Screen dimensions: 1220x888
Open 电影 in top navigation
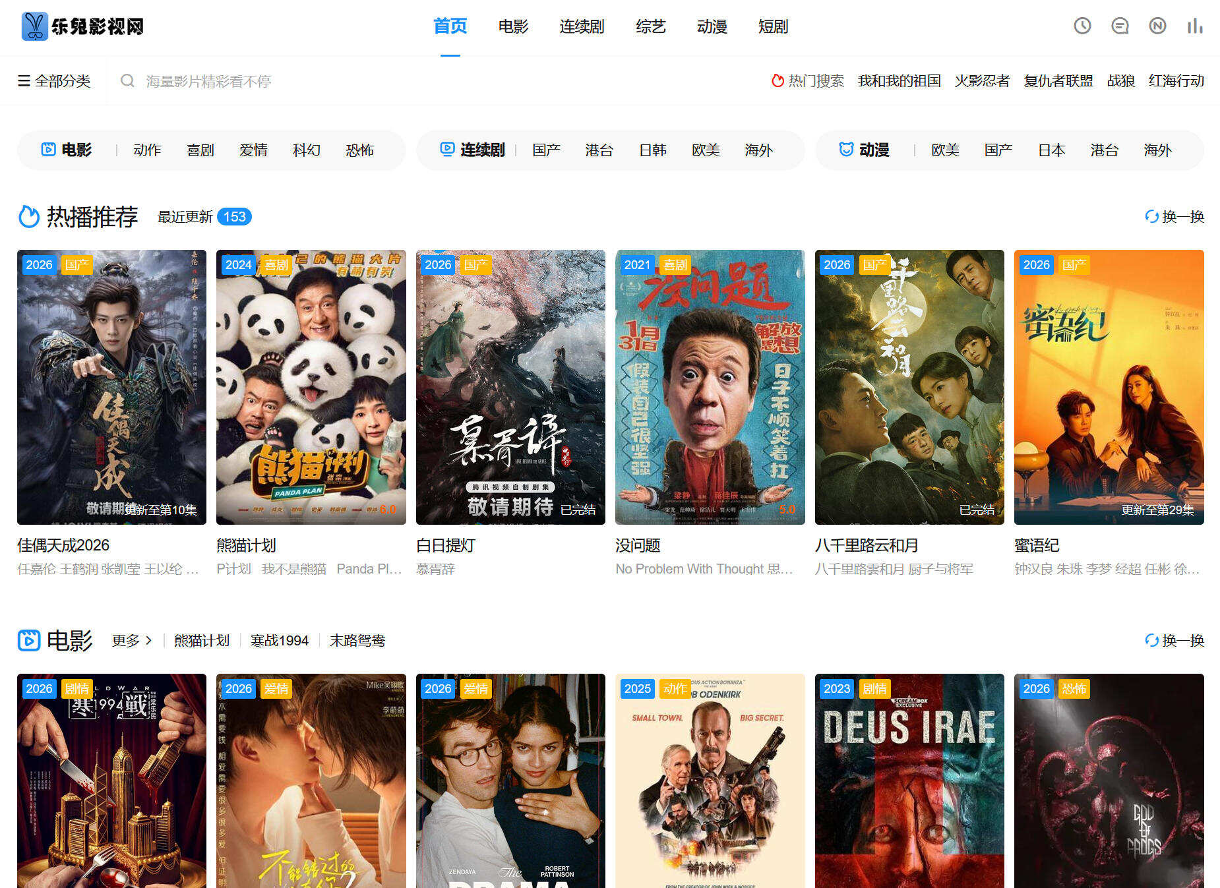(x=514, y=26)
